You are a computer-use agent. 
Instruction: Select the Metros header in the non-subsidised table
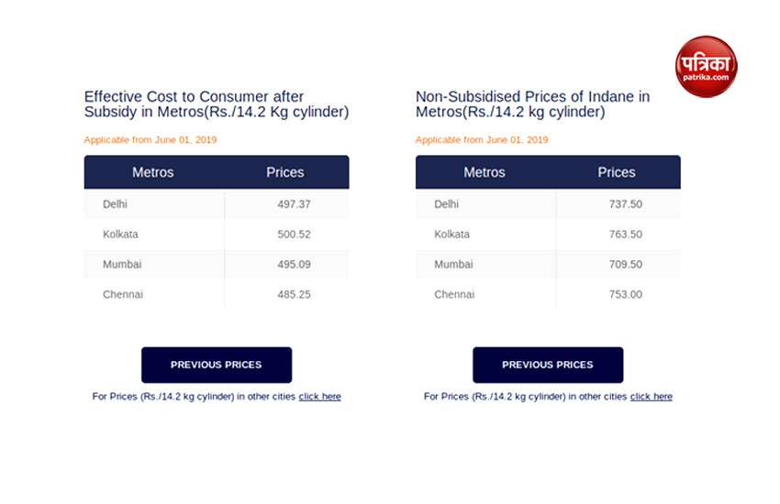pyautogui.click(x=485, y=172)
